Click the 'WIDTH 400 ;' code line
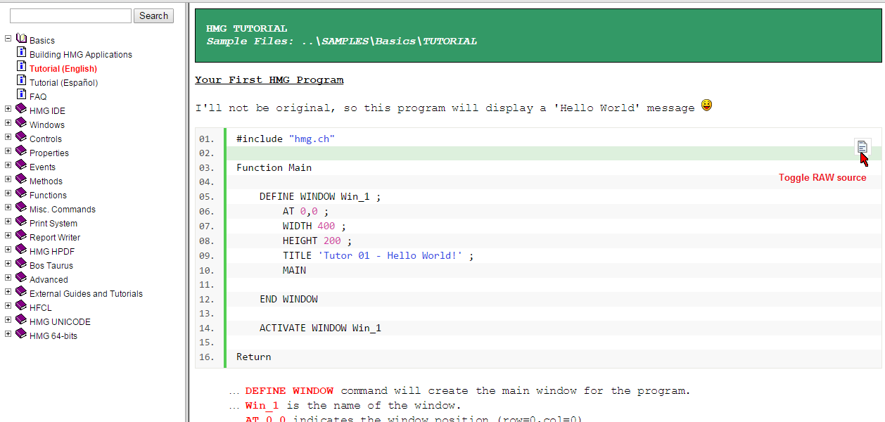Screen dimensions: 885x422 [x=314, y=226]
